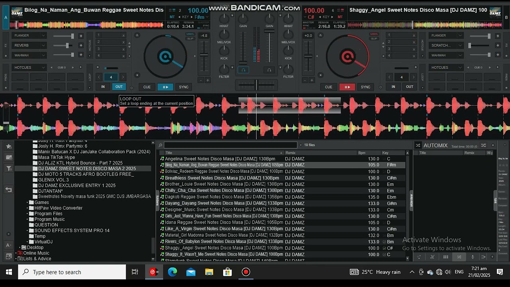Select the Chilly_Cha_Cha Sweet Notes track
Image resolution: width=510 pixels, height=287 pixels.
[282, 191]
